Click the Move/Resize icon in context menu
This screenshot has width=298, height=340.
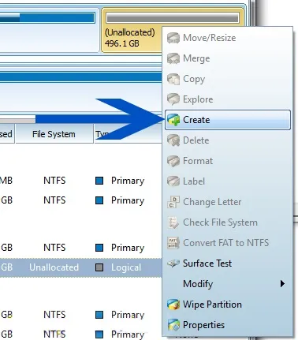pyautogui.click(x=173, y=38)
